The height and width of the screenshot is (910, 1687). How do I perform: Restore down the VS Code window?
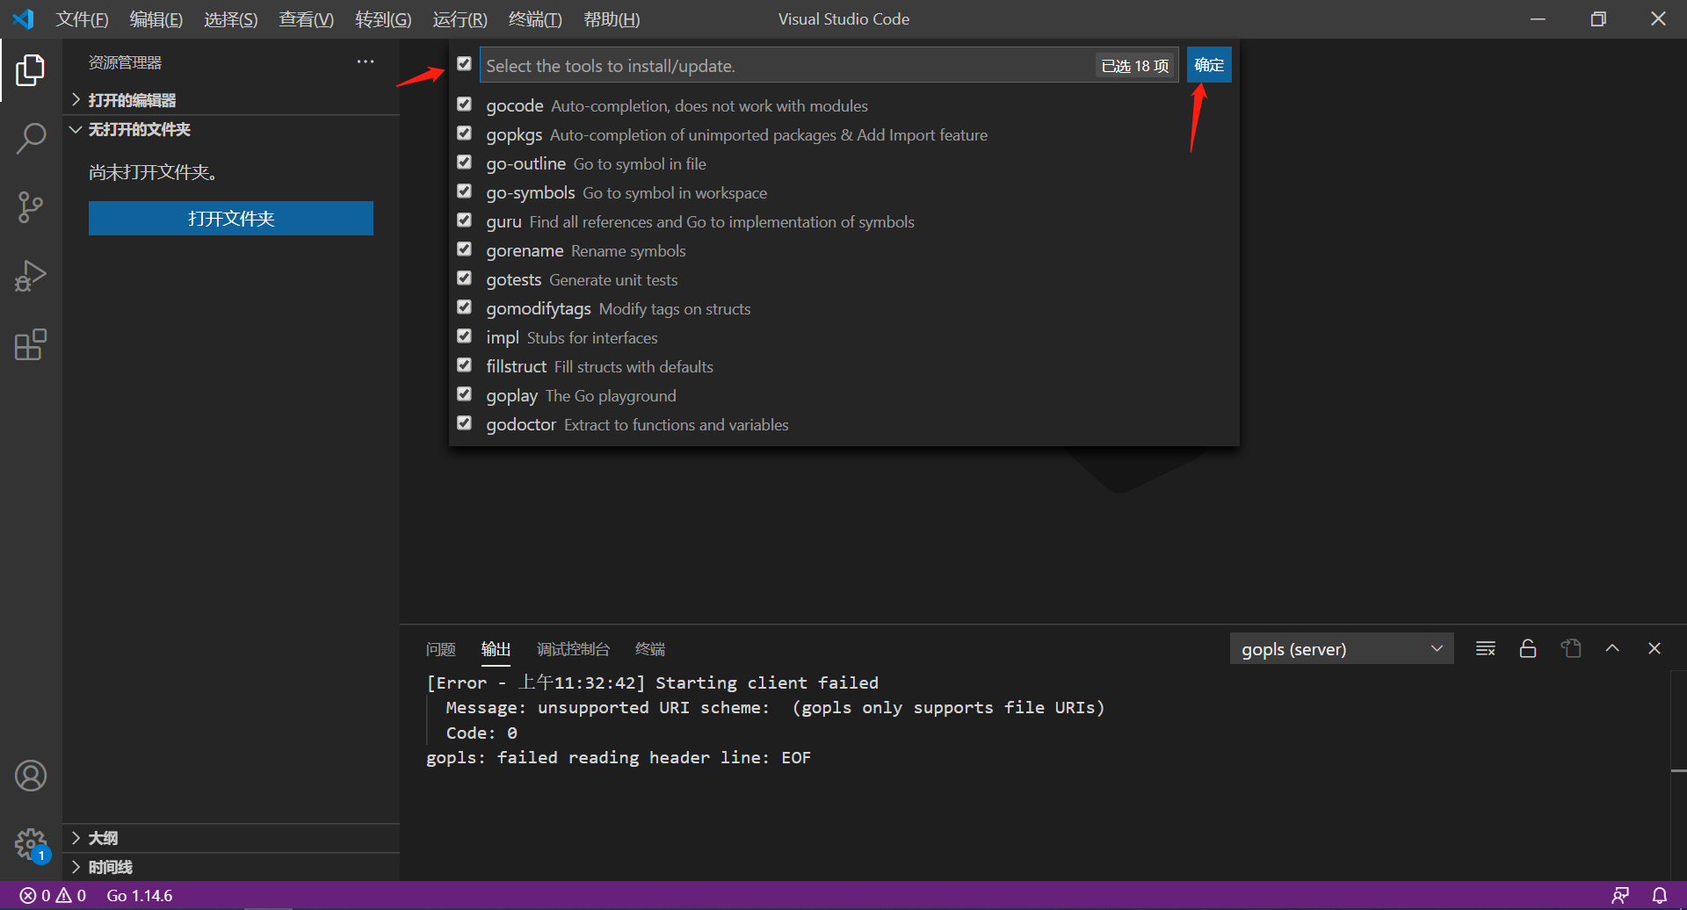coord(1598,18)
